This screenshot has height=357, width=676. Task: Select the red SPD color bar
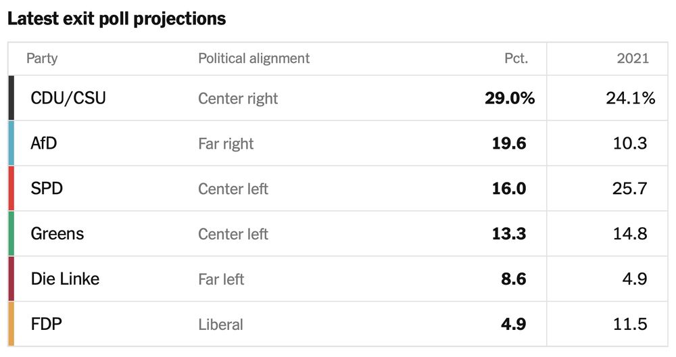(x=11, y=189)
